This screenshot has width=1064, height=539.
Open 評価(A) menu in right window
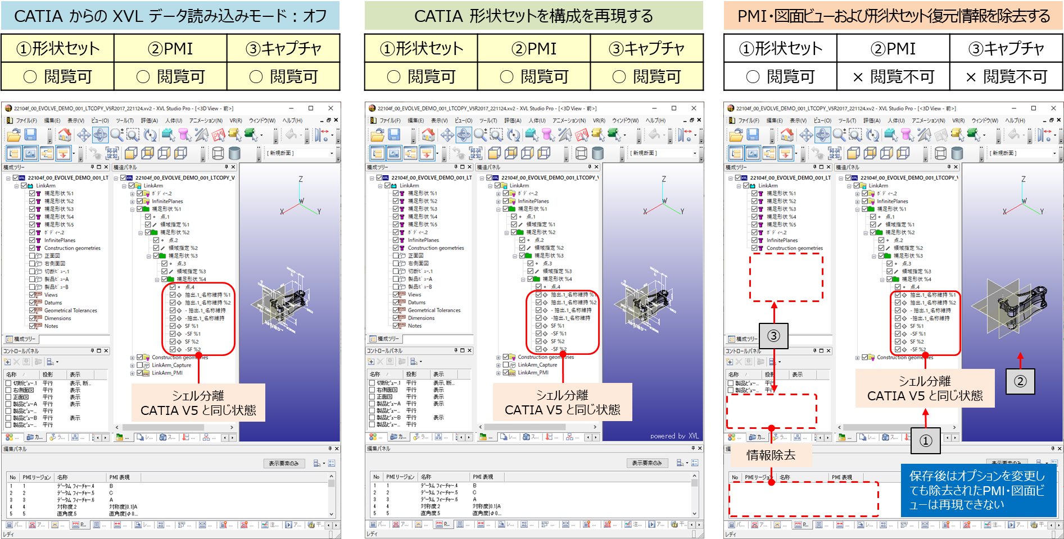point(872,120)
